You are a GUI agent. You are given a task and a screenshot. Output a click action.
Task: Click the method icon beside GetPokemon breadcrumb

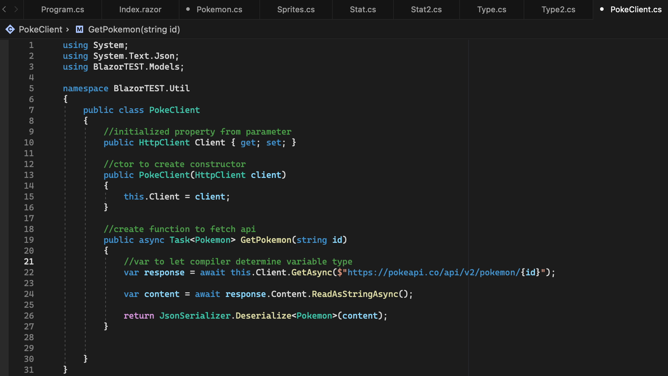(80, 30)
